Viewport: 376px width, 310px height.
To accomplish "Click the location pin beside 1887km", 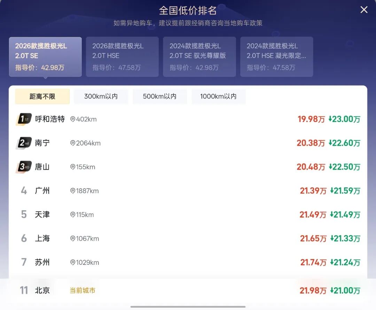I will [x=73, y=191].
